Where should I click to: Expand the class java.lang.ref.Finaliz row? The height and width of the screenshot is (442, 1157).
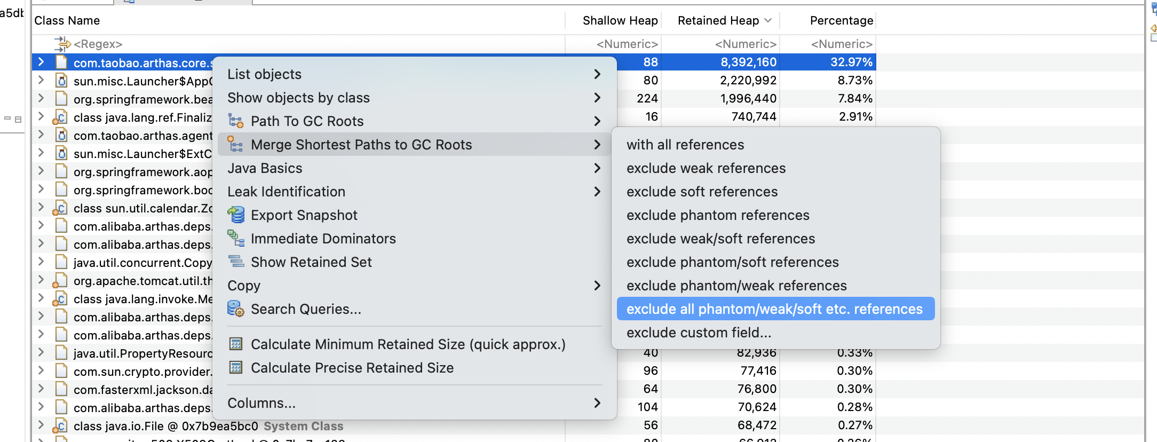tap(41, 116)
